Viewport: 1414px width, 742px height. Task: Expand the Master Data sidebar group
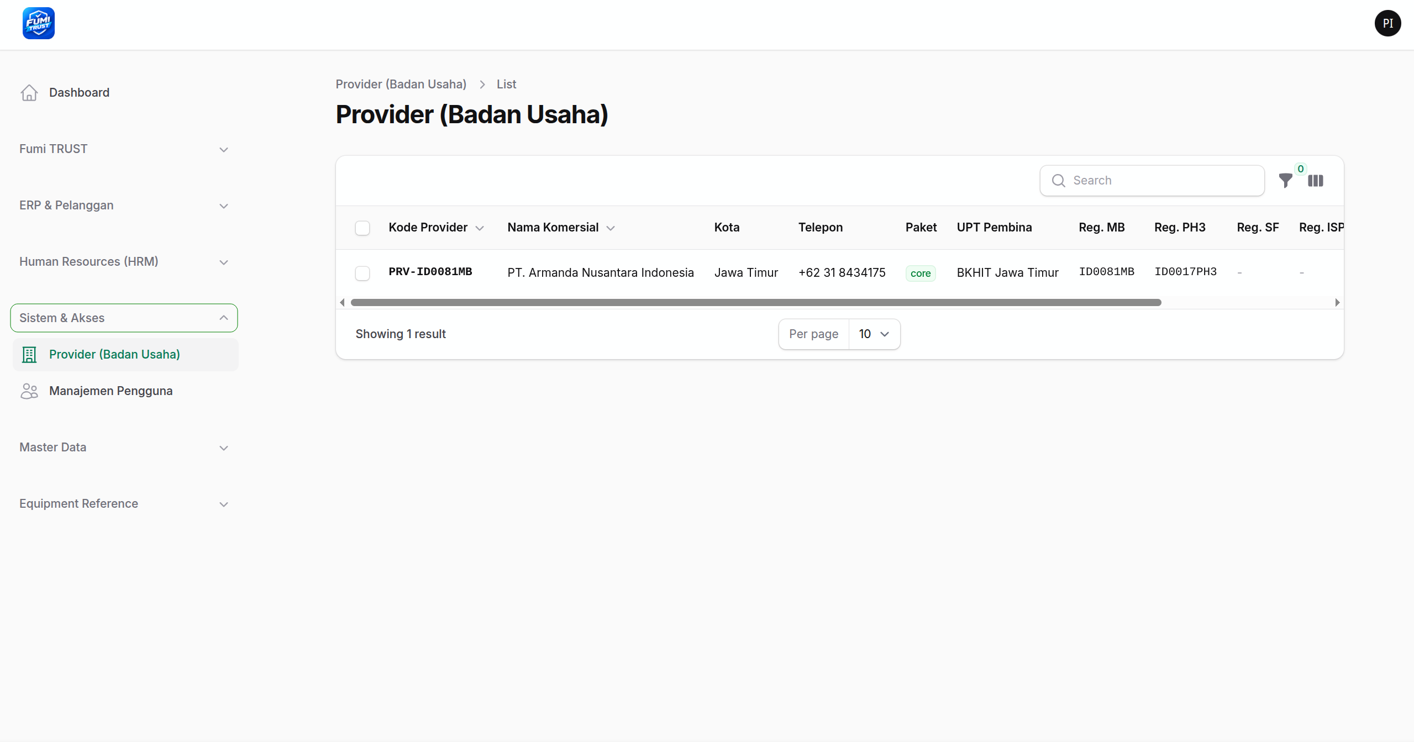click(124, 448)
